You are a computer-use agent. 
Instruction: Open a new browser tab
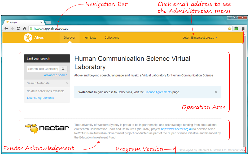pos(48,22)
